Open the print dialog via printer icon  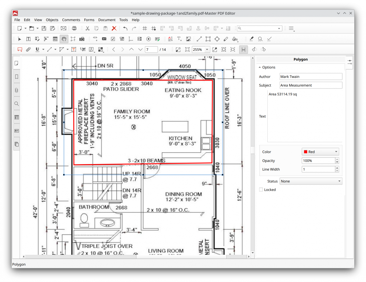[x=74, y=28]
